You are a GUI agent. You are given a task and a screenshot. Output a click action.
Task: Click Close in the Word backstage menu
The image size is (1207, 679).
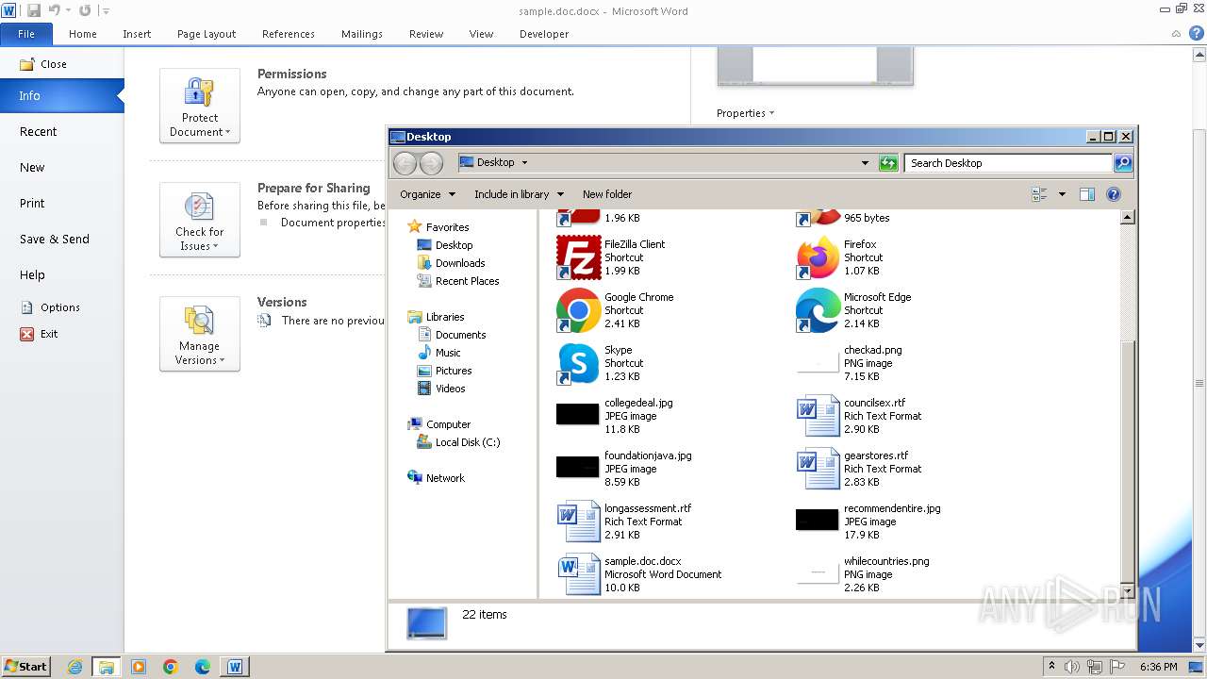pyautogui.click(x=43, y=64)
